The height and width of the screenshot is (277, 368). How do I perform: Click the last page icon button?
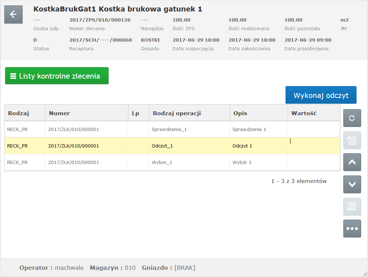click(352, 206)
